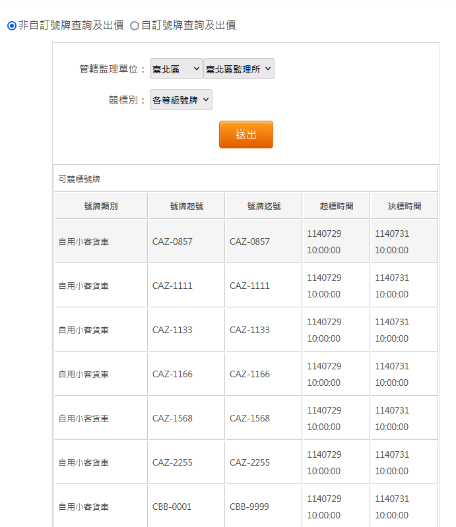The height and width of the screenshot is (527, 456).
Task: Select the CAZ-0857 starting plate cell
Action: (187, 241)
